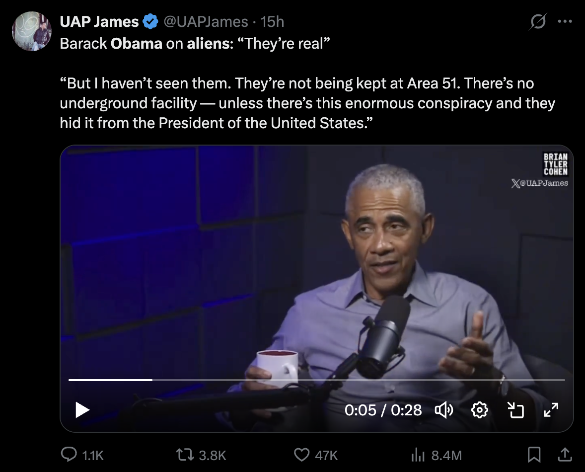Screen dimensions: 585x472
Task: Click the 15h post timestamp
Action: (x=272, y=22)
